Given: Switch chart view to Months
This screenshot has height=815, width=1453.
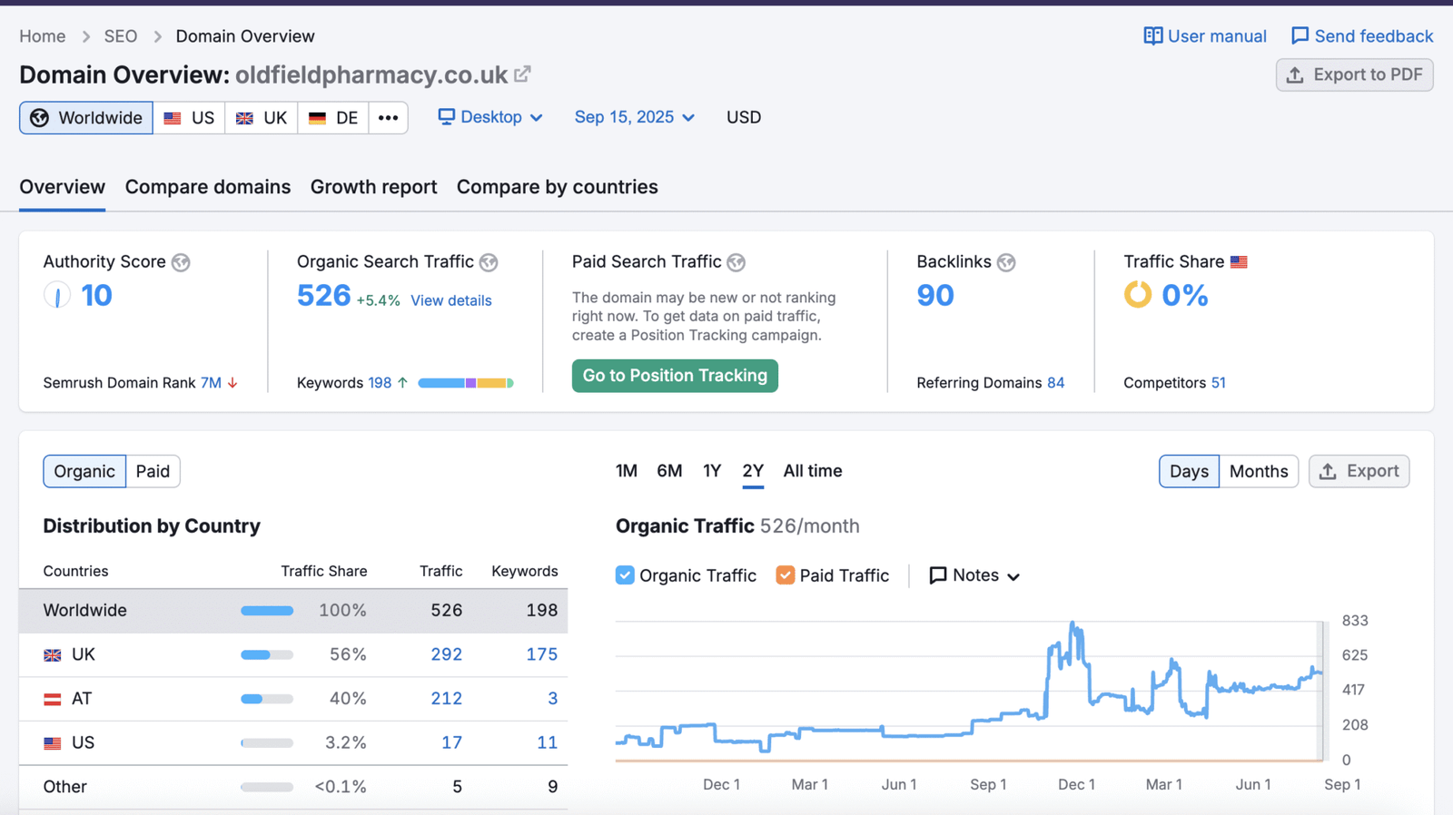Looking at the screenshot, I should tap(1258, 471).
